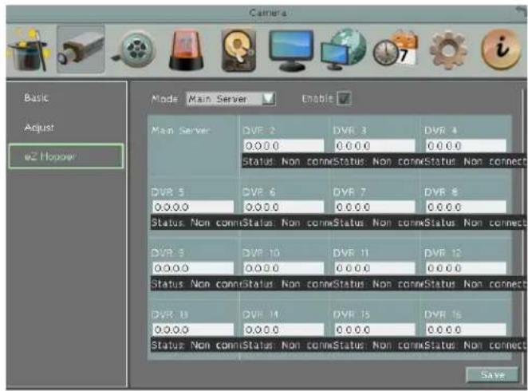
Task: Click the DVR 7 IP address field
Action: tap(375, 207)
